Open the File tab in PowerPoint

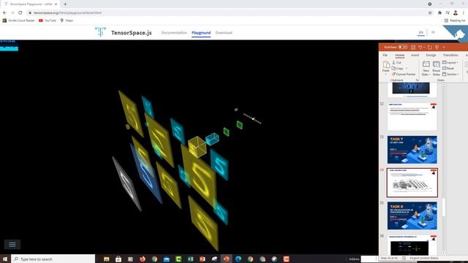click(385, 56)
